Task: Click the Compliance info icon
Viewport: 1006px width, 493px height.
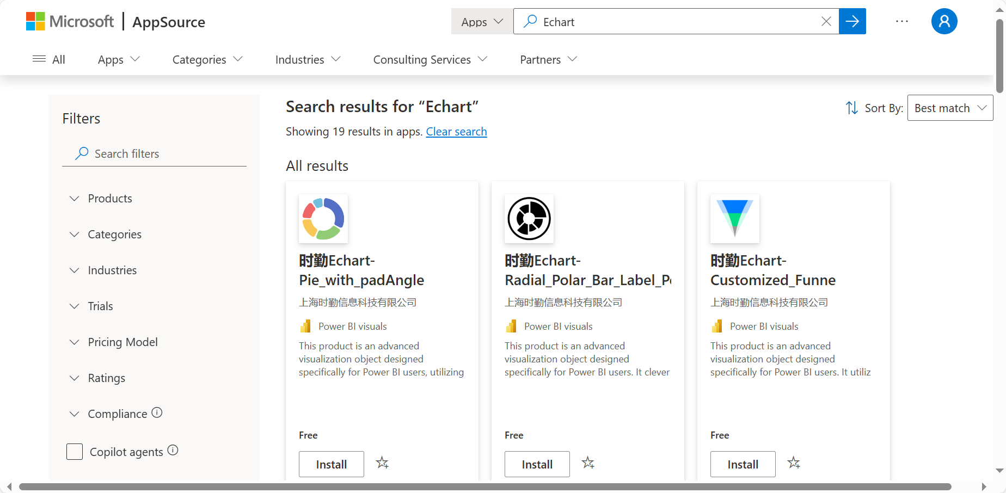Action: point(157,412)
